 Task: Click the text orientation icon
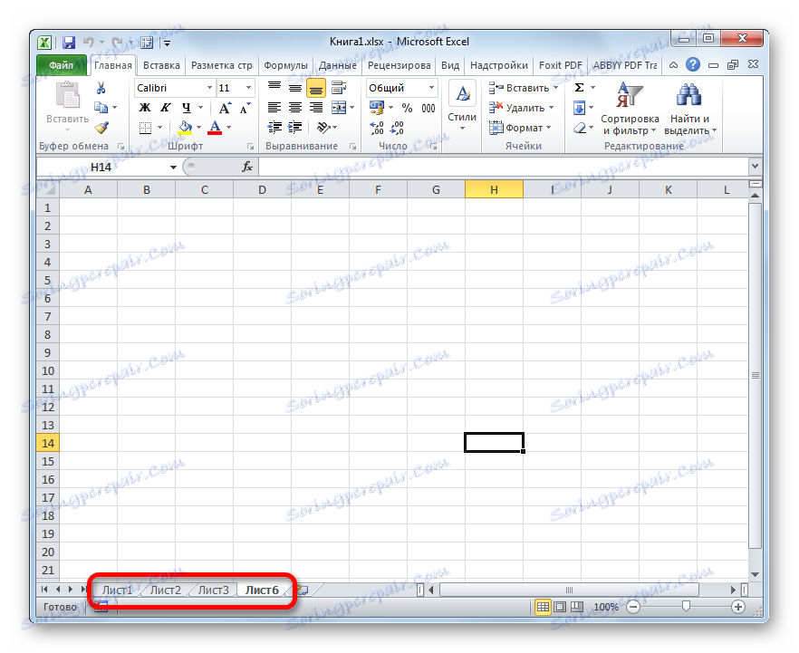(323, 128)
